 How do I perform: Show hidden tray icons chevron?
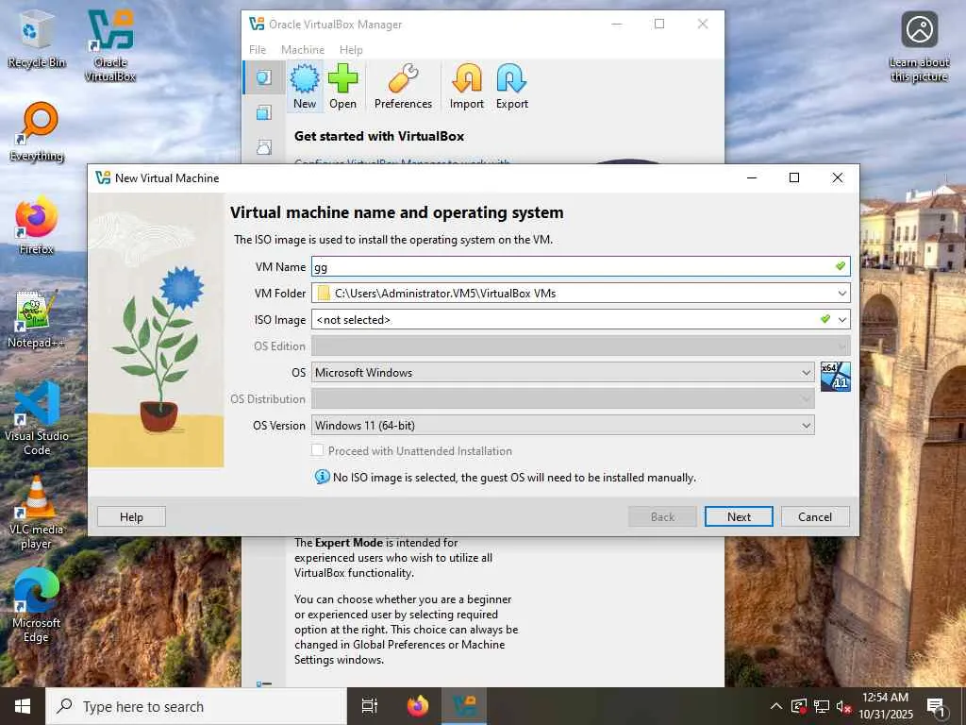[776, 706]
